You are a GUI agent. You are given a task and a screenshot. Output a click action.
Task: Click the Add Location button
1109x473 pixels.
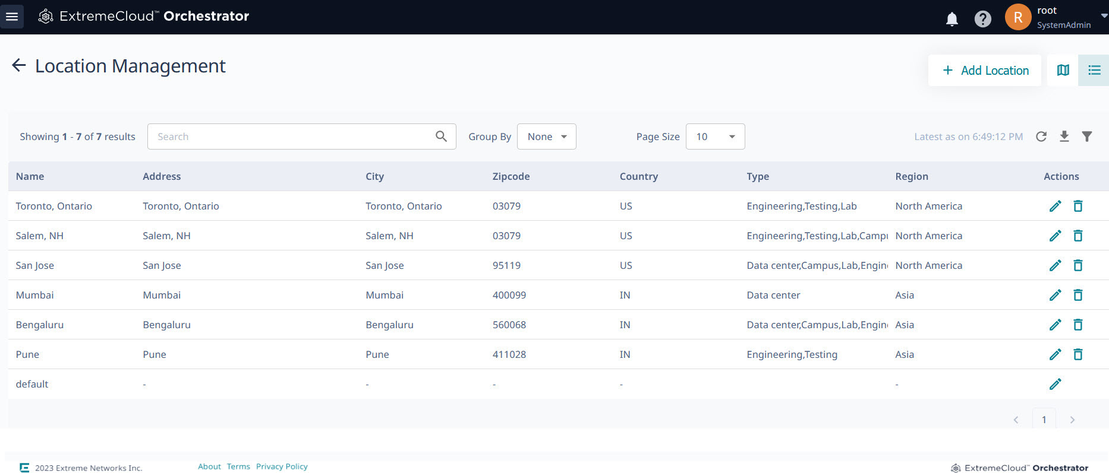point(985,70)
